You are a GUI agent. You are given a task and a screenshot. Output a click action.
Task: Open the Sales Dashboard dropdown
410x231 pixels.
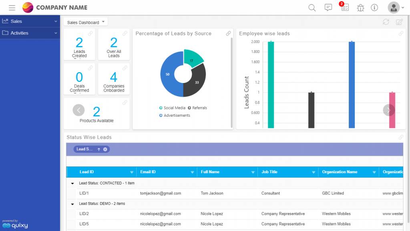[86, 22]
